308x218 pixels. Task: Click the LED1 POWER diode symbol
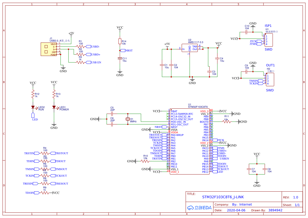pyautogui.click(x=54, y=107)
